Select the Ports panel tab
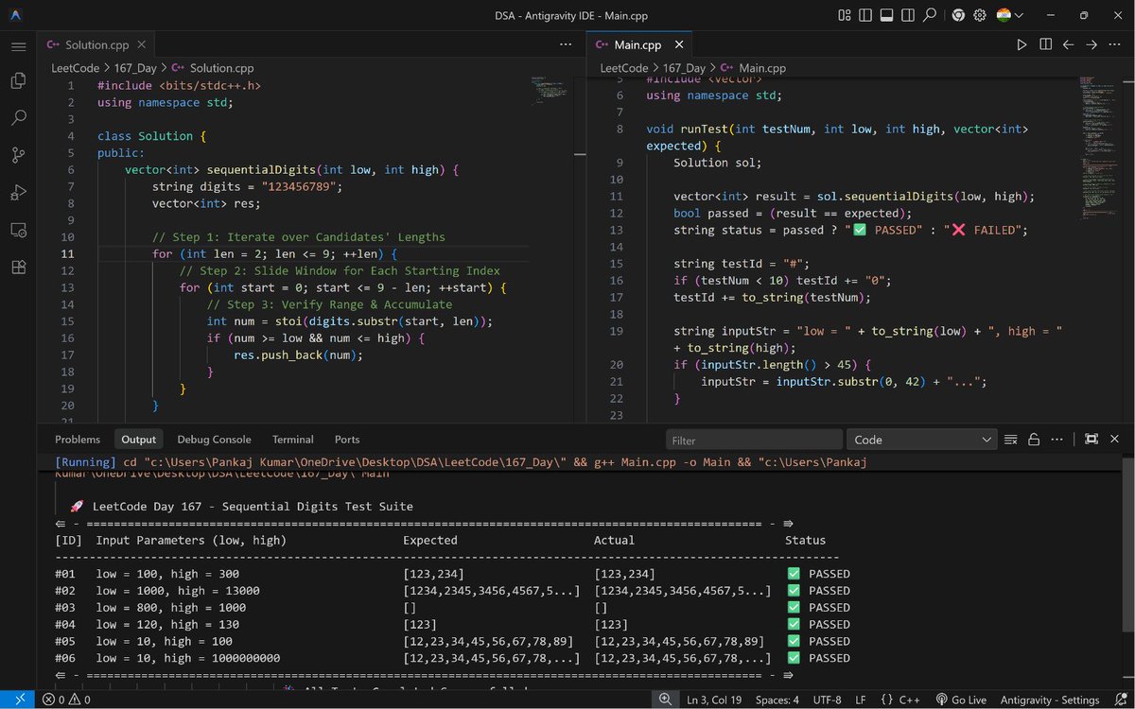This screenshot has height=709, width=1135. 347,440
